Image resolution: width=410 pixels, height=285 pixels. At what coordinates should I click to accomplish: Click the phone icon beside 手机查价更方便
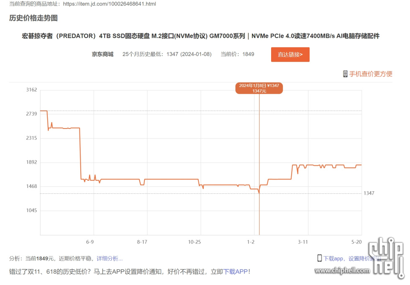345,74
